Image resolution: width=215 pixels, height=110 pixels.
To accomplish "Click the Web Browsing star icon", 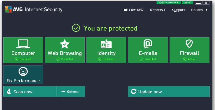I will tap(65, 44).
